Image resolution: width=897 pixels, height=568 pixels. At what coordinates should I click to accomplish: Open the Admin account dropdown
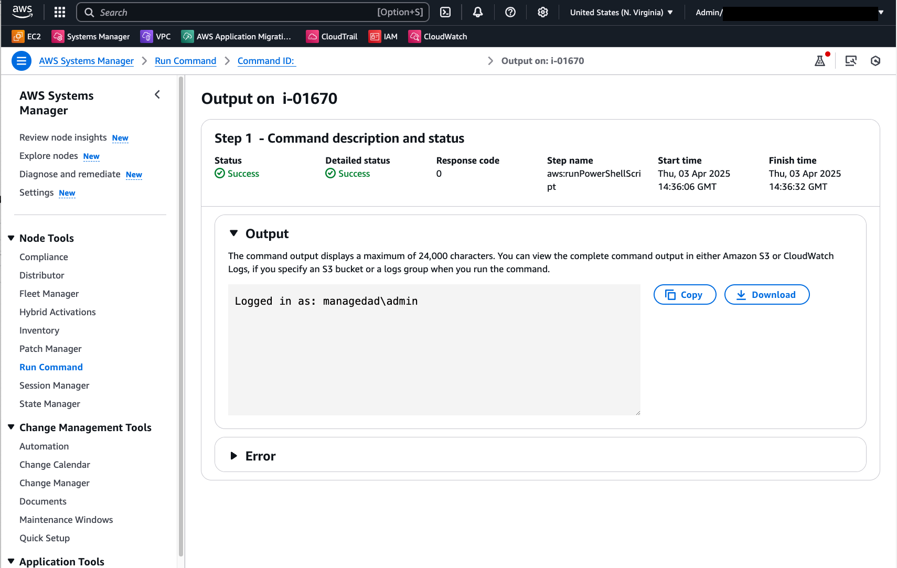pyautogui.click(x=789, y=12)
